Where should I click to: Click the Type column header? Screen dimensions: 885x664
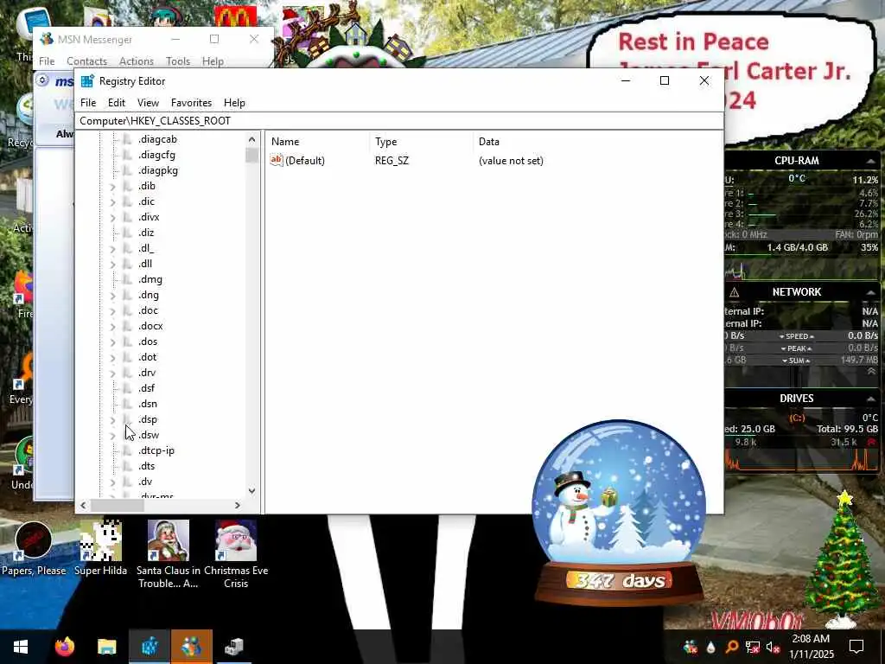[x=422, y=142]
